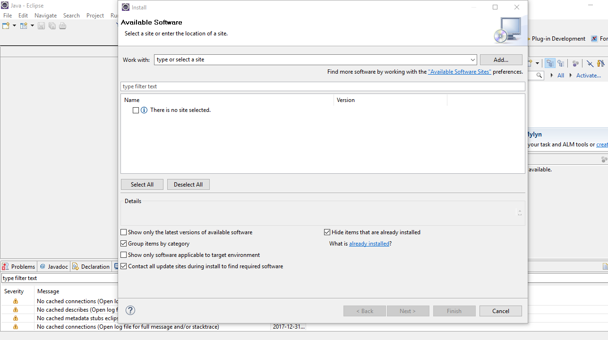The image size is (608, 340).
Task: Click the Scheduled task list icon
Action: coord(561,63)
